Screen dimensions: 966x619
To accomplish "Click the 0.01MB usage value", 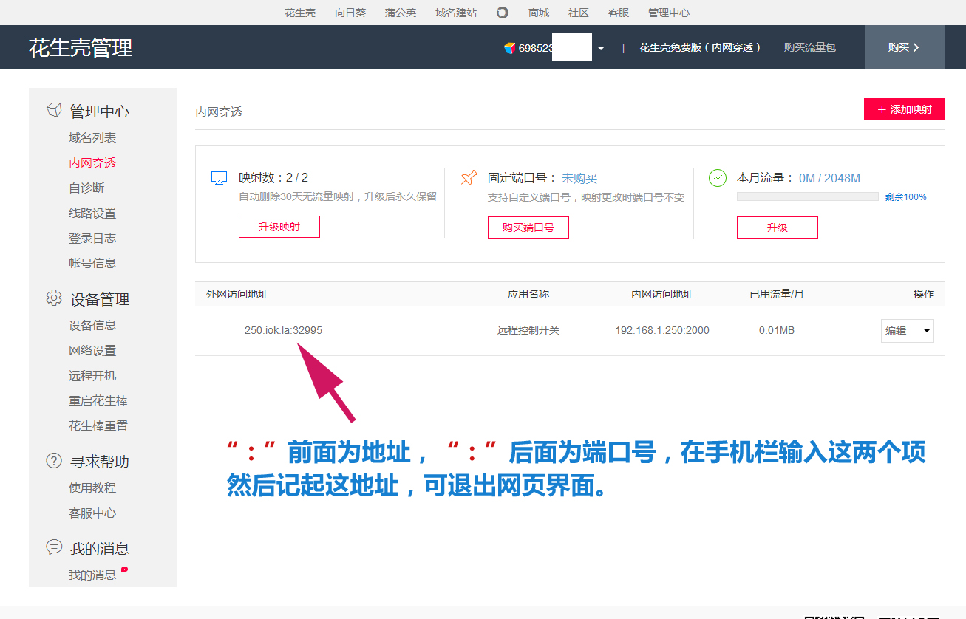I will [x=777, y=330].
